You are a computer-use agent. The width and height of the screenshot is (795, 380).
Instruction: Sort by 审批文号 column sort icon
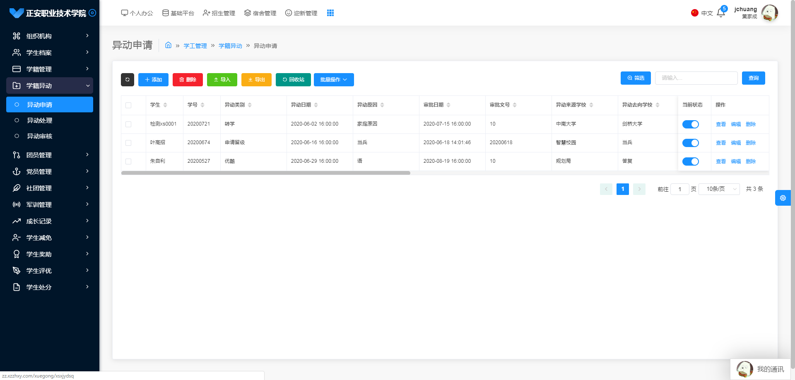515,105
